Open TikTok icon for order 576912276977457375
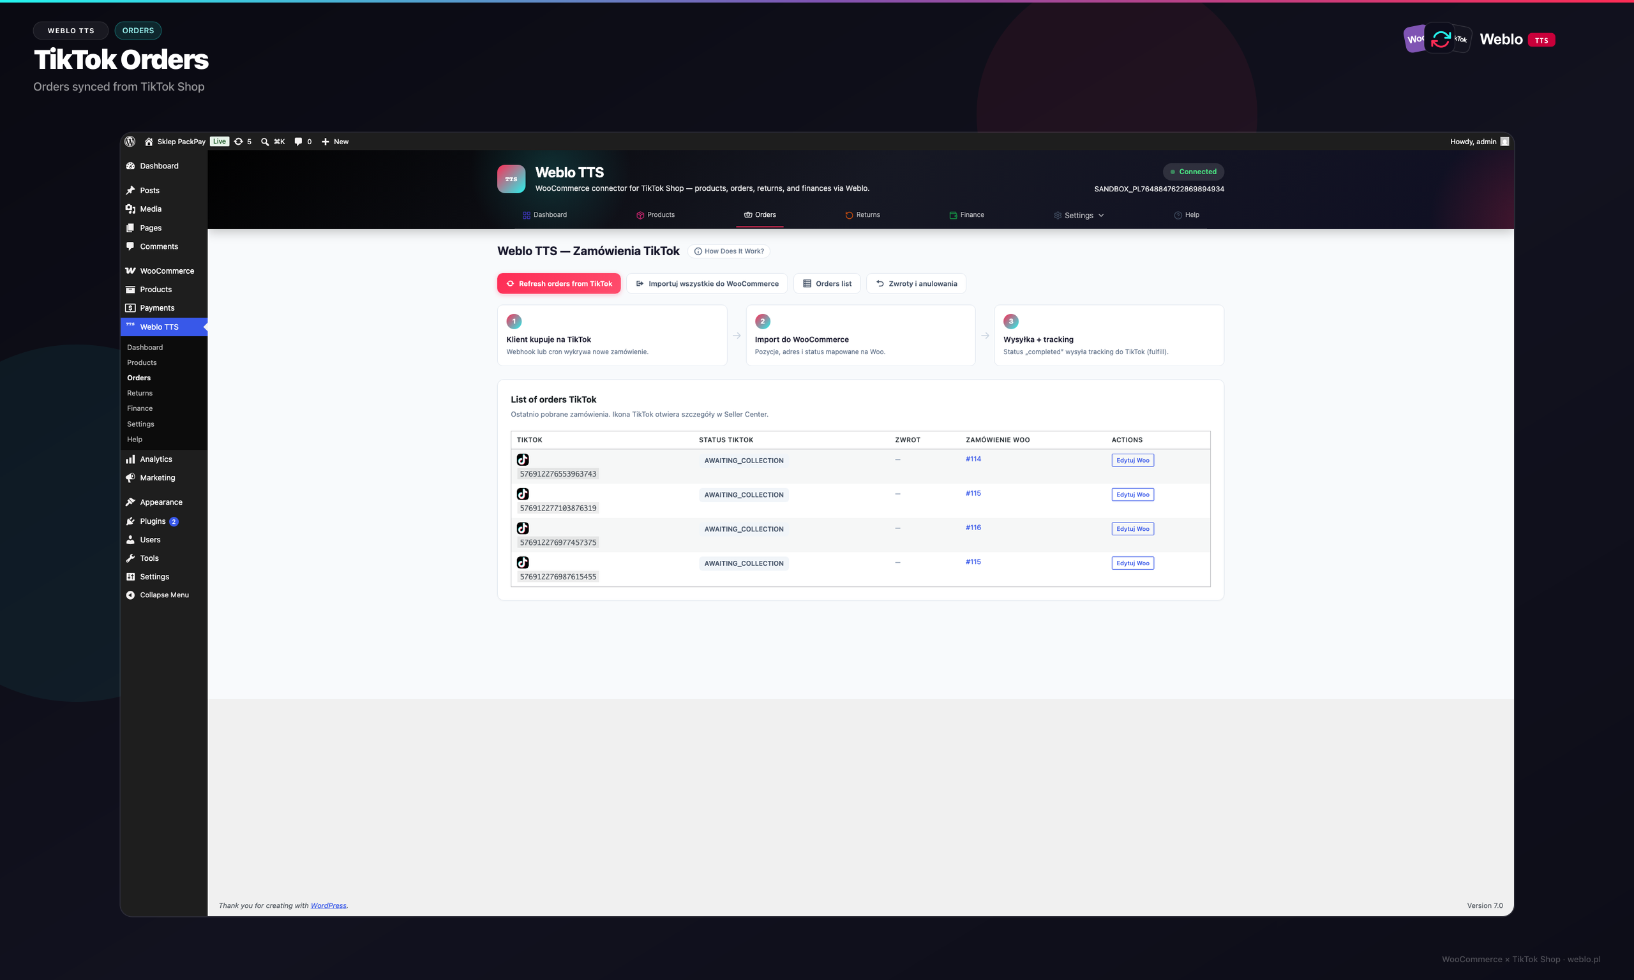1634x980 pixels. 522,528
